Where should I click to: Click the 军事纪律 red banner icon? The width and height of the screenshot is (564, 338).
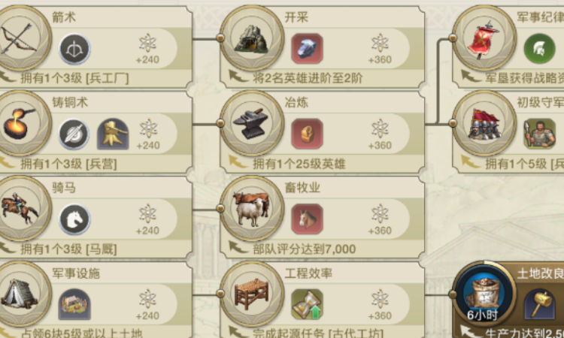click(484, 38)
